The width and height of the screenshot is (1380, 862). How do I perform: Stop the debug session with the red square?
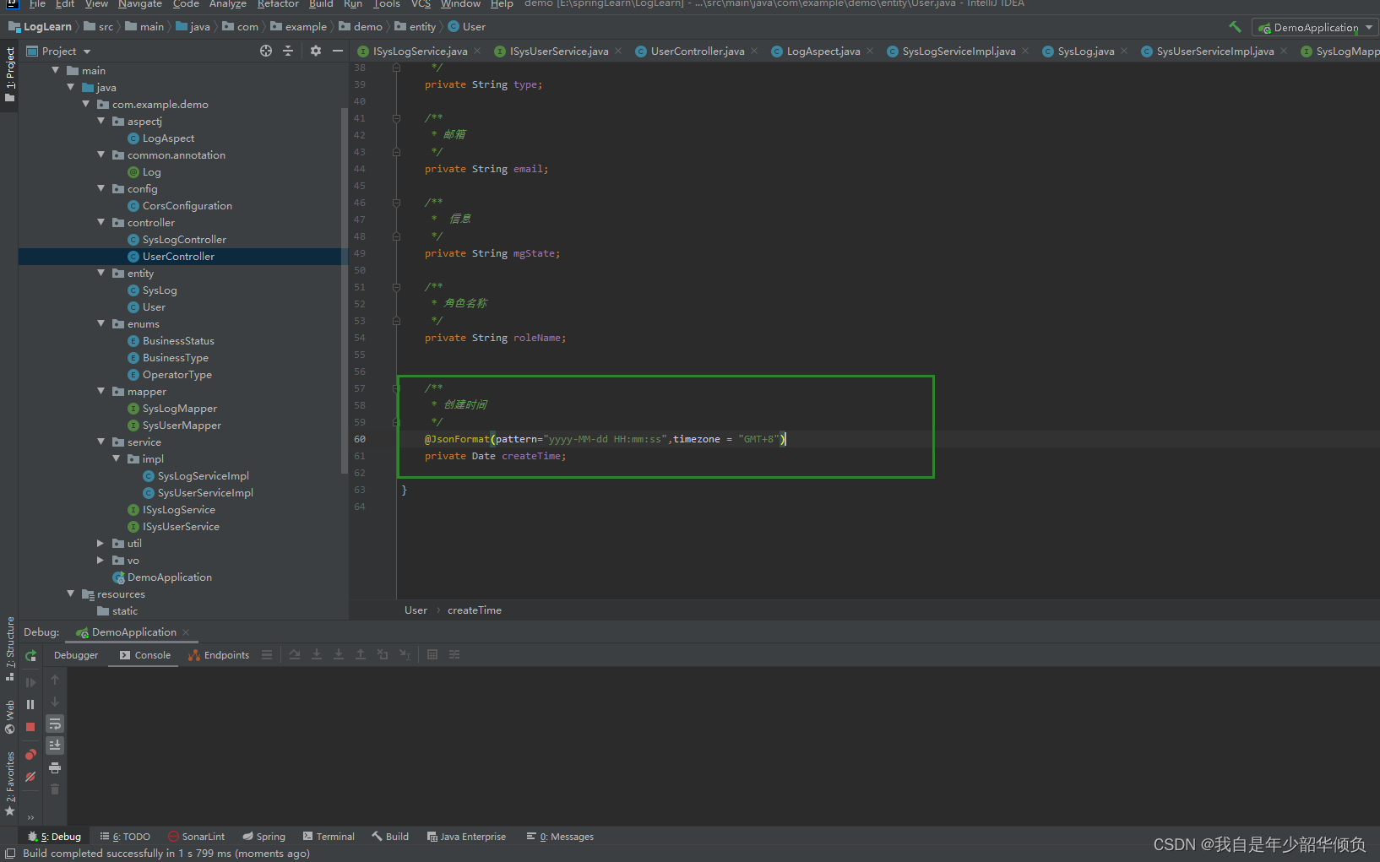[30, 726]
